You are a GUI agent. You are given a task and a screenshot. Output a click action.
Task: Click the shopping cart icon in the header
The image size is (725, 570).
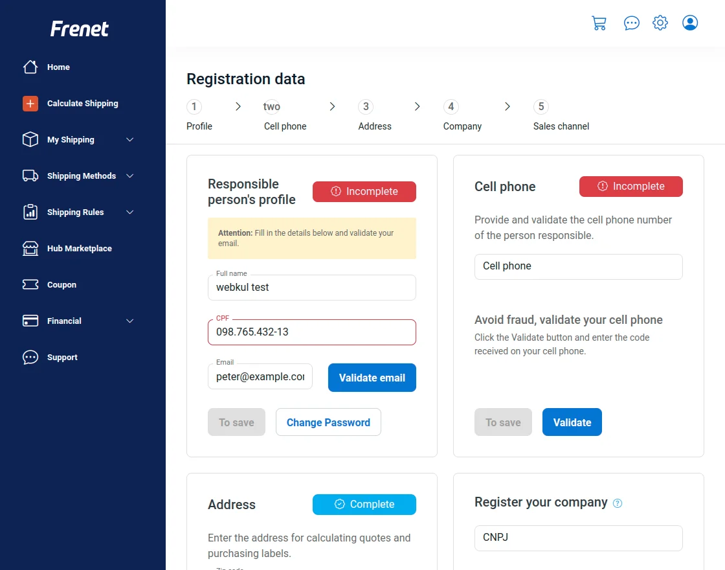[599, 22]
